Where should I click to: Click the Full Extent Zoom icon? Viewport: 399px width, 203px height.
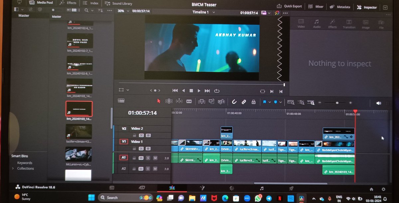(291, 102)
